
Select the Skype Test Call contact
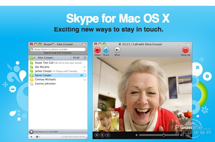(x=58, y=63)
